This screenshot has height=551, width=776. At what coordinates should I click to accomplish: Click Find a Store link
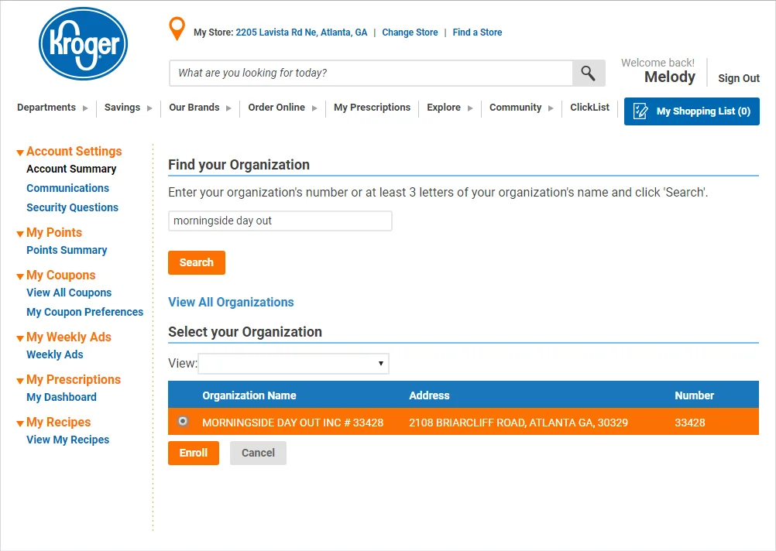tap(477, 33)
